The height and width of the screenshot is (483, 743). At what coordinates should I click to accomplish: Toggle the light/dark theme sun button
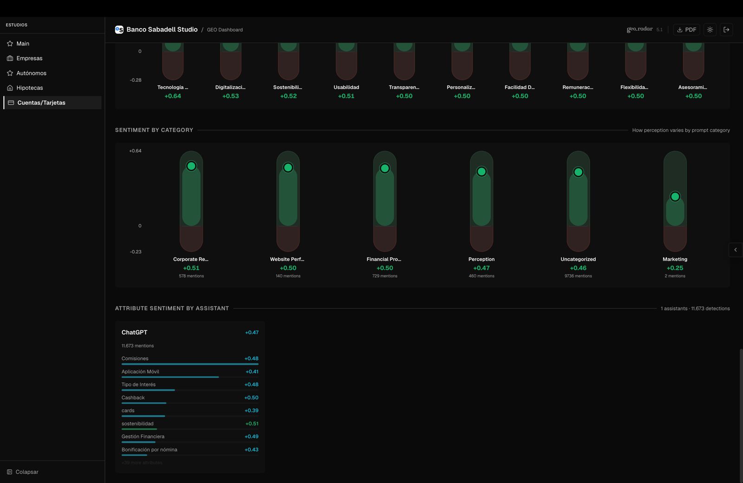(x=710, y=30)
